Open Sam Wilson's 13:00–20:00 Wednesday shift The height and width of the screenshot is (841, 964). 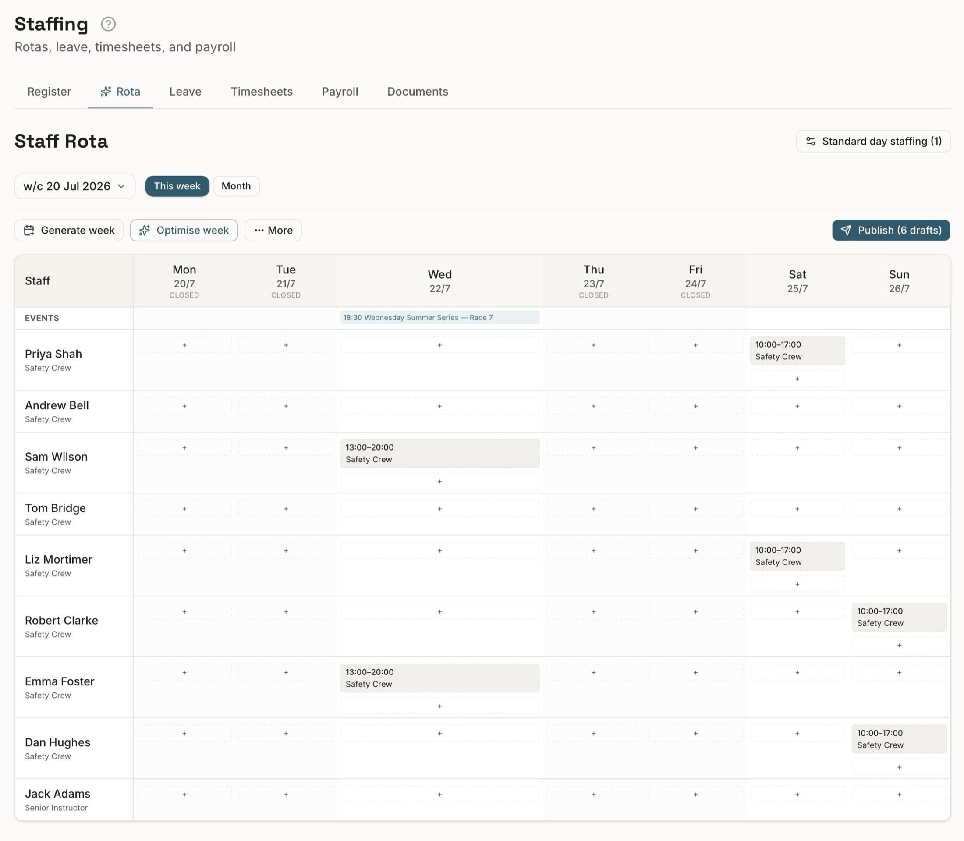point(440,453)
